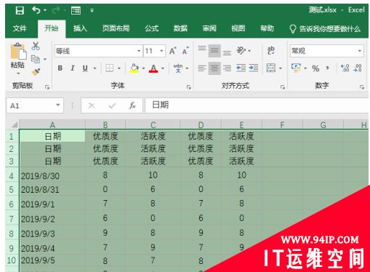The width and height of the screenshot is (370, 272).
Task: Click the insert function fx button
Action: click(132, 105)
